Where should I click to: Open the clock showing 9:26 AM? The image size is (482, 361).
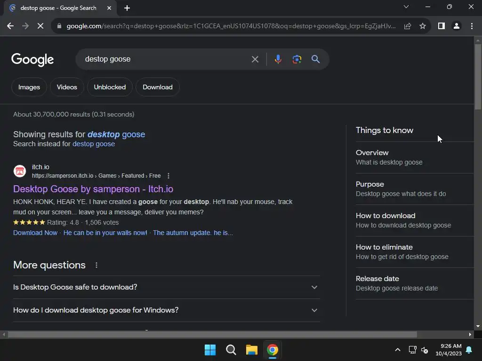[449, 350]
